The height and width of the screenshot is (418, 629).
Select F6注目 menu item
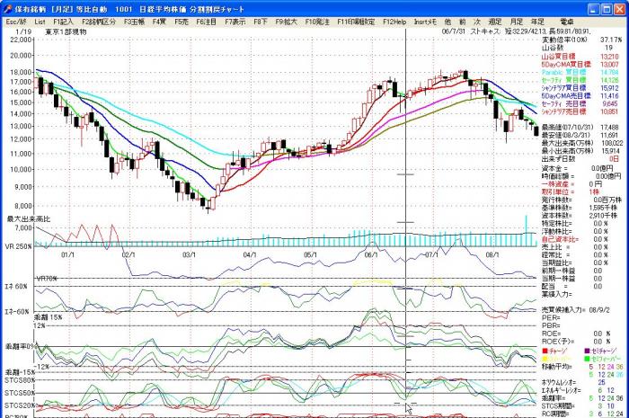pos(206,22)
